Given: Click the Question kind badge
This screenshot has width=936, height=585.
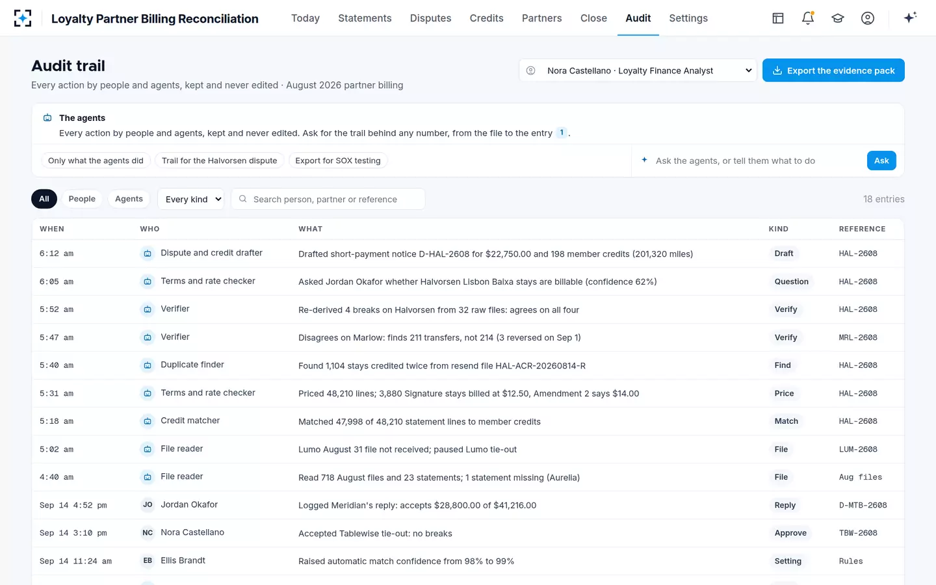Looking at the screenshot, I should click(792, 281).
